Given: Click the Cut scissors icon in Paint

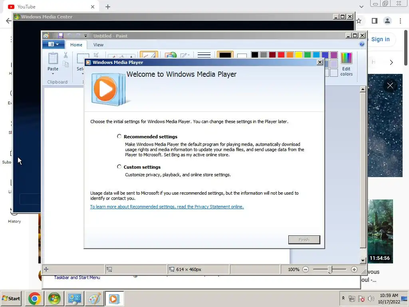Looking at the screenshot, I should click(66, 55).
